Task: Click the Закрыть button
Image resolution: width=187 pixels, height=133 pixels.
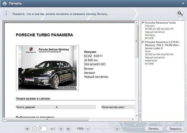Action: (x=175, y=129)
